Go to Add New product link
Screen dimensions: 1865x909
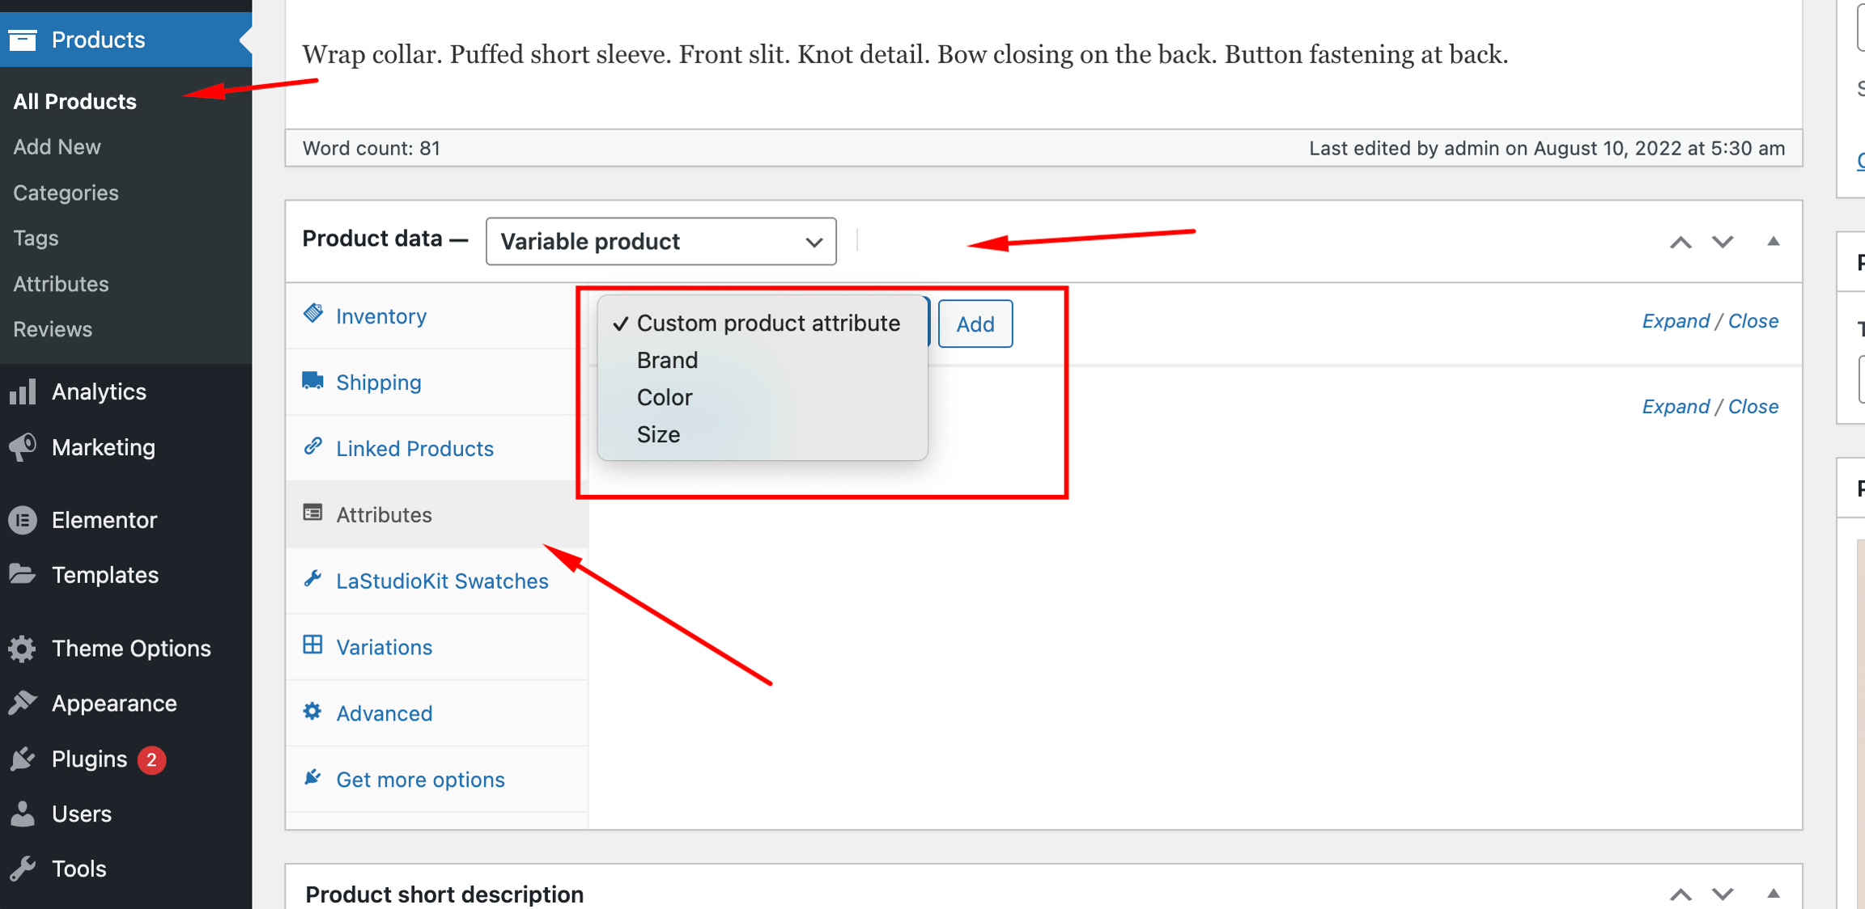point(57,147)
